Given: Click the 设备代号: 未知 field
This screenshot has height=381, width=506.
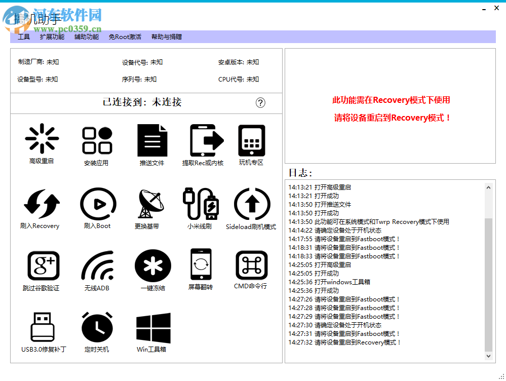Looking at the screenshot, I should point(142,62).
